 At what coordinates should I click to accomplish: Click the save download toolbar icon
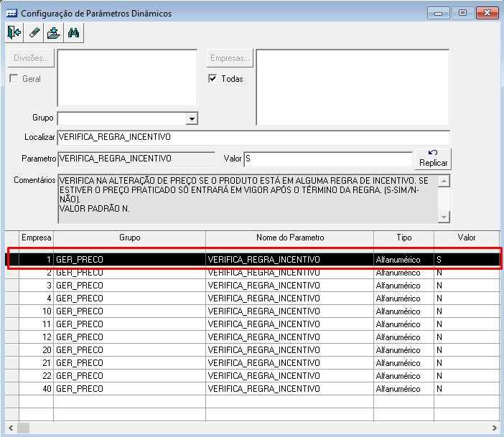click(x=54, y=33)
